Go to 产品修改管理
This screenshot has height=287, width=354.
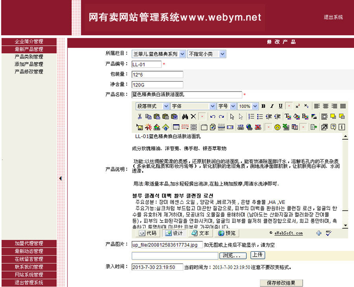tap(29, 72)
